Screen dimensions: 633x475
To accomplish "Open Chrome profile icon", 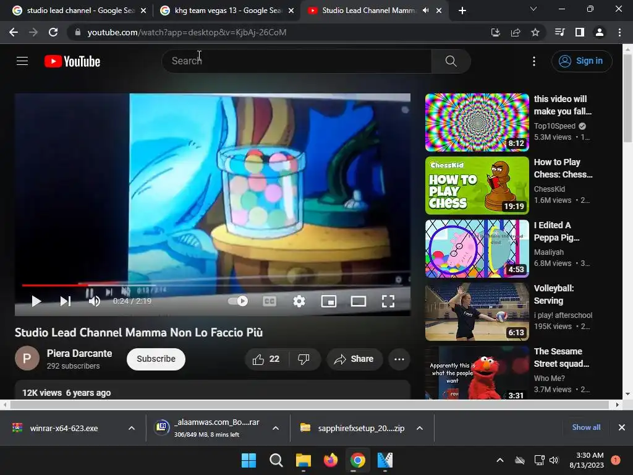I will click(x=600, y=32).
